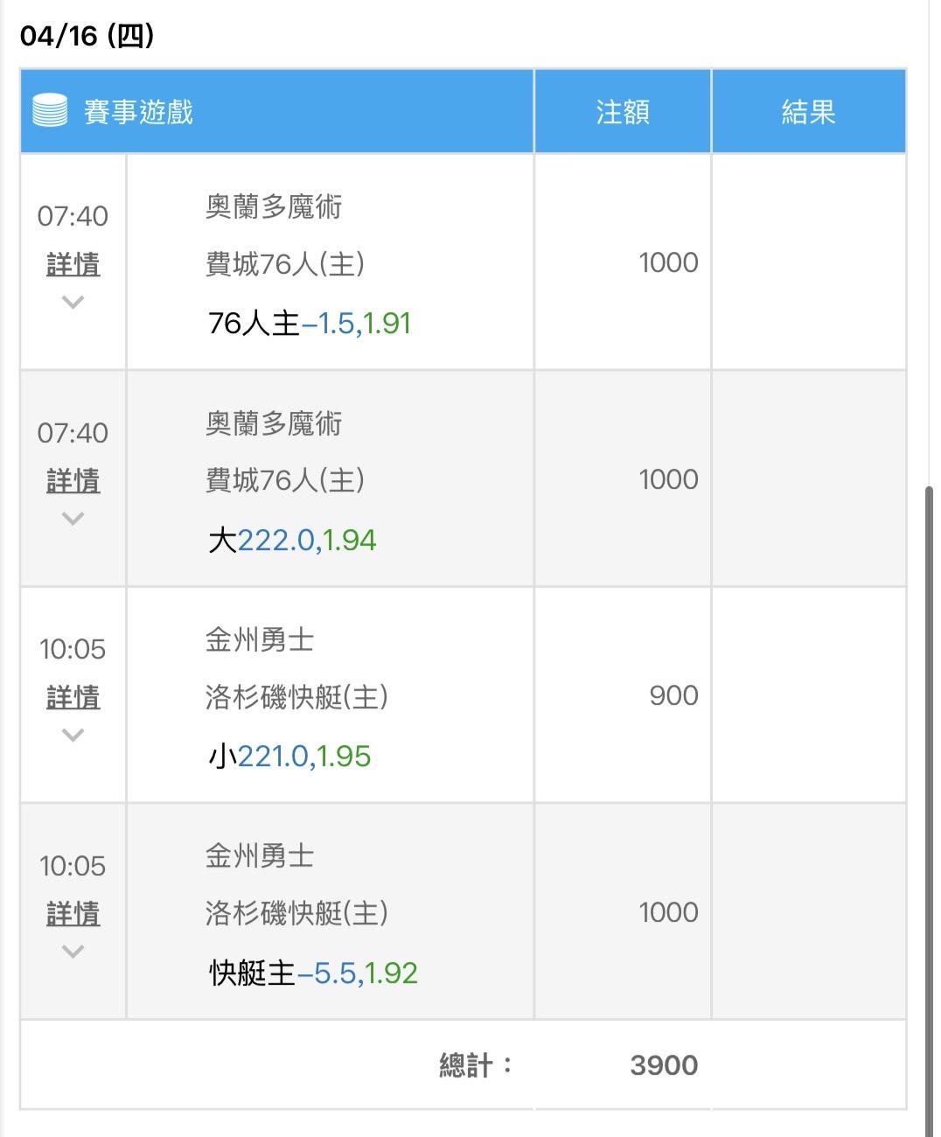The width and height of the screenshot is (941, 1137).
Task: Click the 賽事遊戲 column header
Action: coord(138,112)
